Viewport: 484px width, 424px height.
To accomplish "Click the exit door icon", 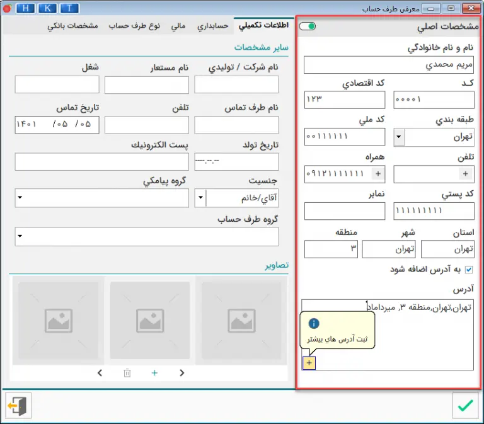I will (18, 406).
